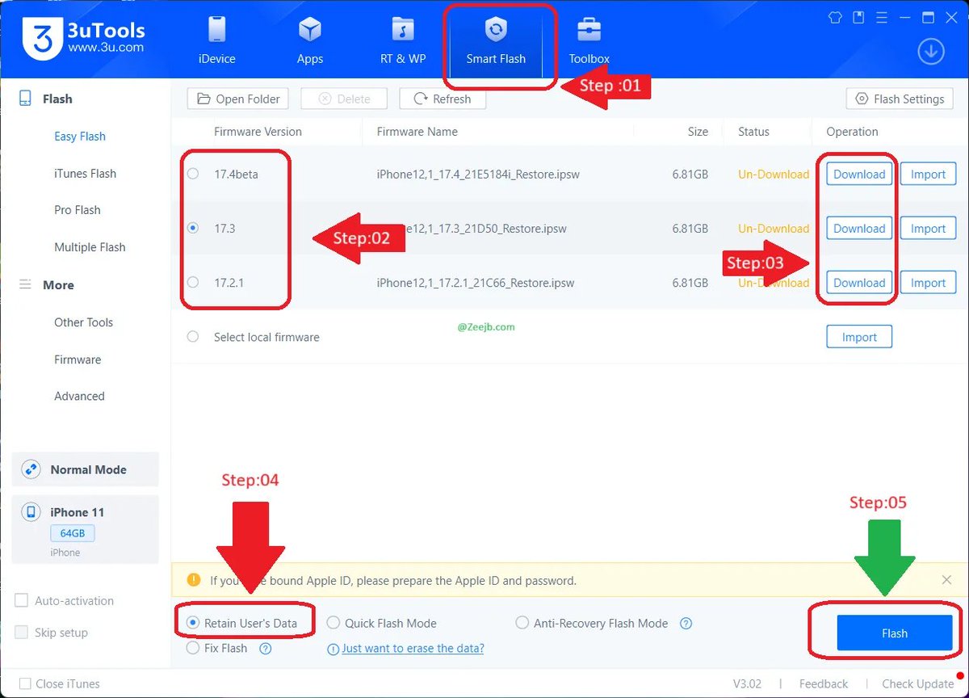Viewport: 969px width, 698px height.
Task: Click the Delete button
Action: pyautogui.click(x=344, y=99)
